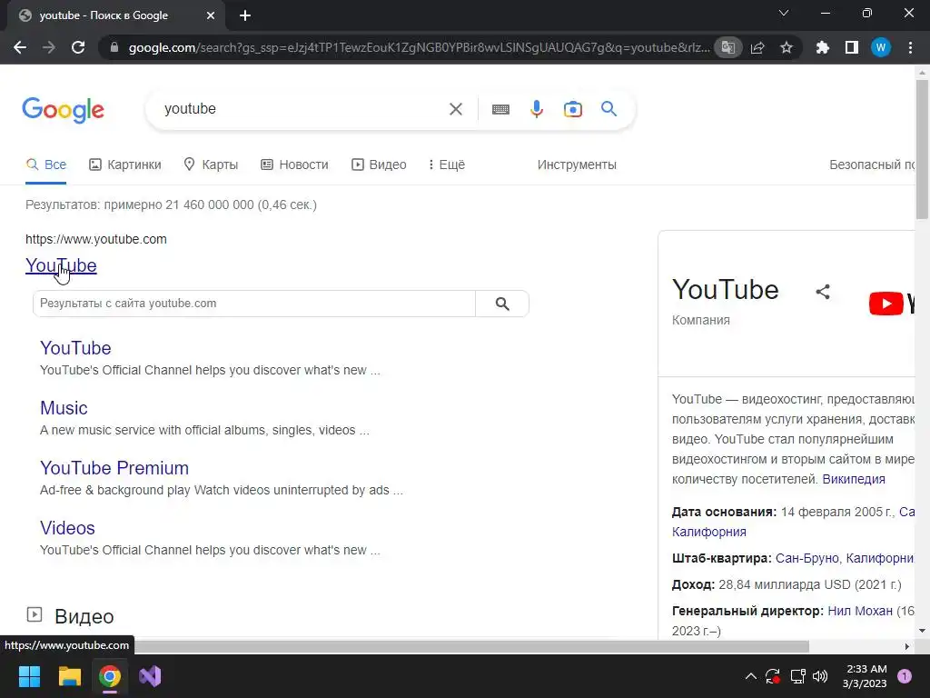Screen dimensions: 930x698
Task: Clear the Google search query
Action: point(456,109)
